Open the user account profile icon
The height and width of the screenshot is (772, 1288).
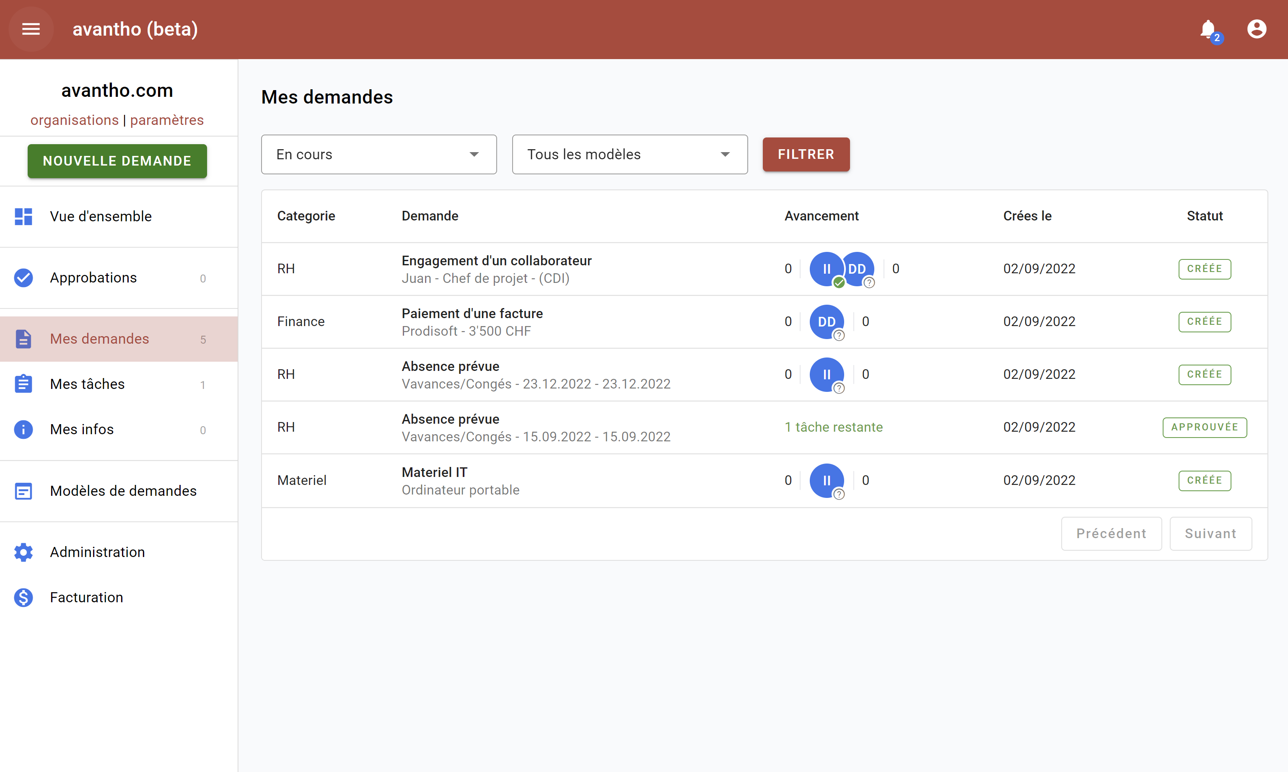pyautogui.click(x=1257, y=29)
